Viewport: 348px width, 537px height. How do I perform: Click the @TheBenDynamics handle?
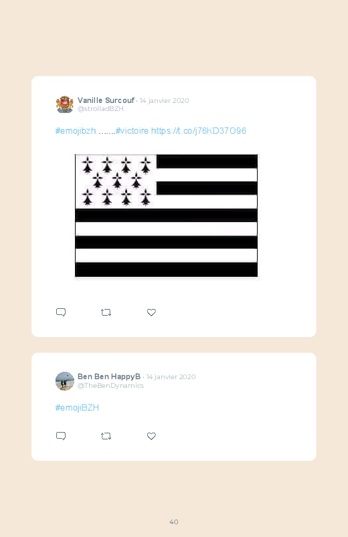click(x=110, y=386)
